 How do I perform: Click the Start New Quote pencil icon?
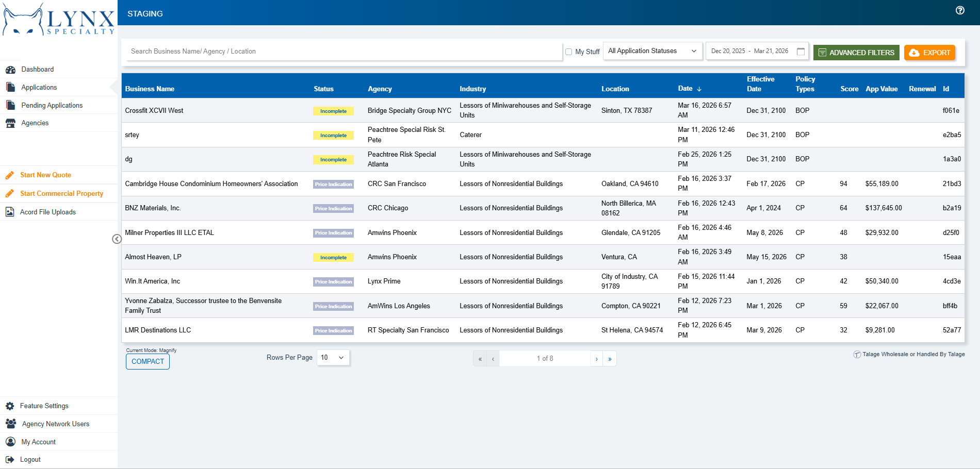click(x=9, y=175)
